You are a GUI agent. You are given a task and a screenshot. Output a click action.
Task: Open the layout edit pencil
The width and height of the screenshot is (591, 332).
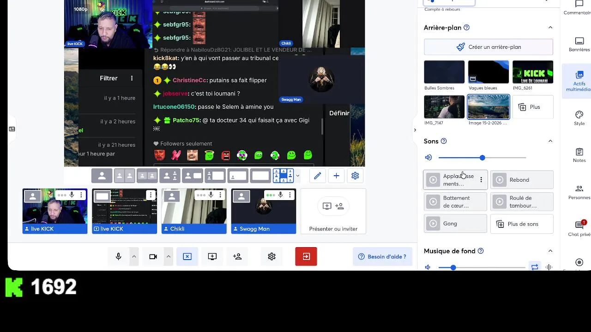tap(318, 176)
